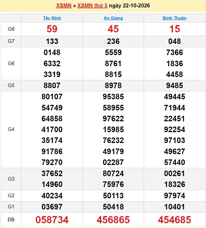This screenshot has width=206, height=228.
Task: Select Bình Thuận G8 result 15
Action: coord(174,29)
